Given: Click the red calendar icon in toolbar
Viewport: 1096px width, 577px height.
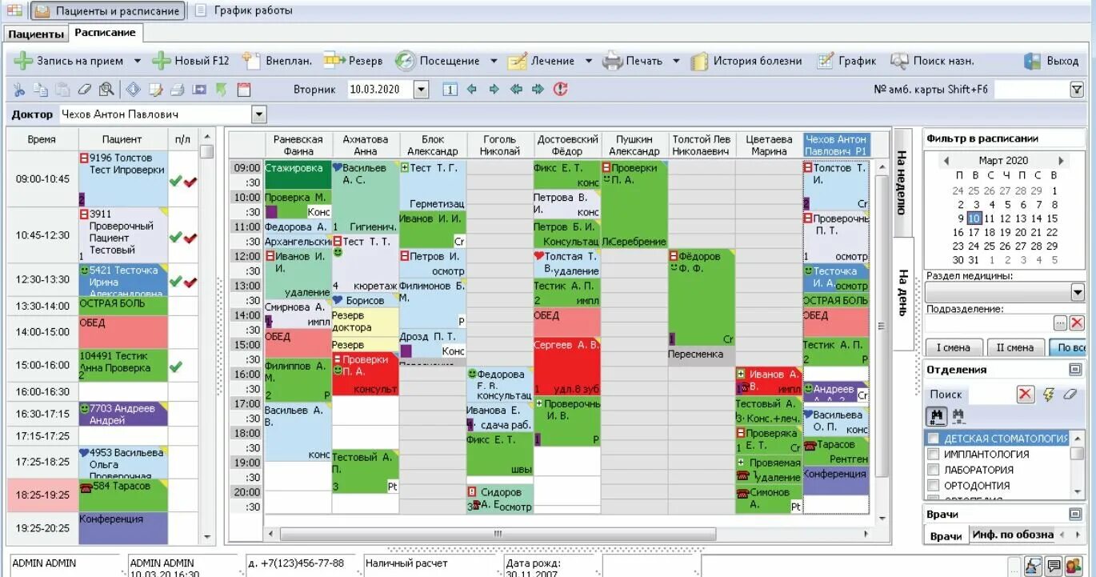Looking at the screenshot, I should 244,90.
